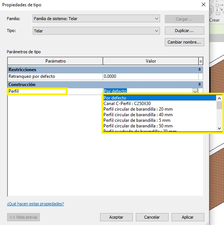Image resolution: width=224 pixels, height=225 pixels.
Task: Open the Tipo dropdown showing Telar
Action: 96,31
